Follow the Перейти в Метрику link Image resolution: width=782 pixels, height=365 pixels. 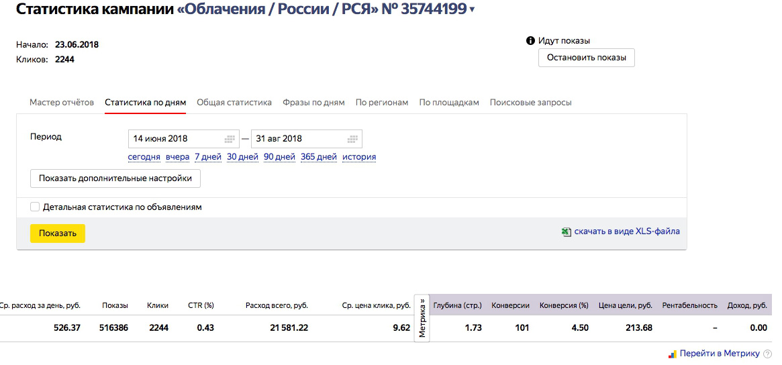tap(720, 354)
